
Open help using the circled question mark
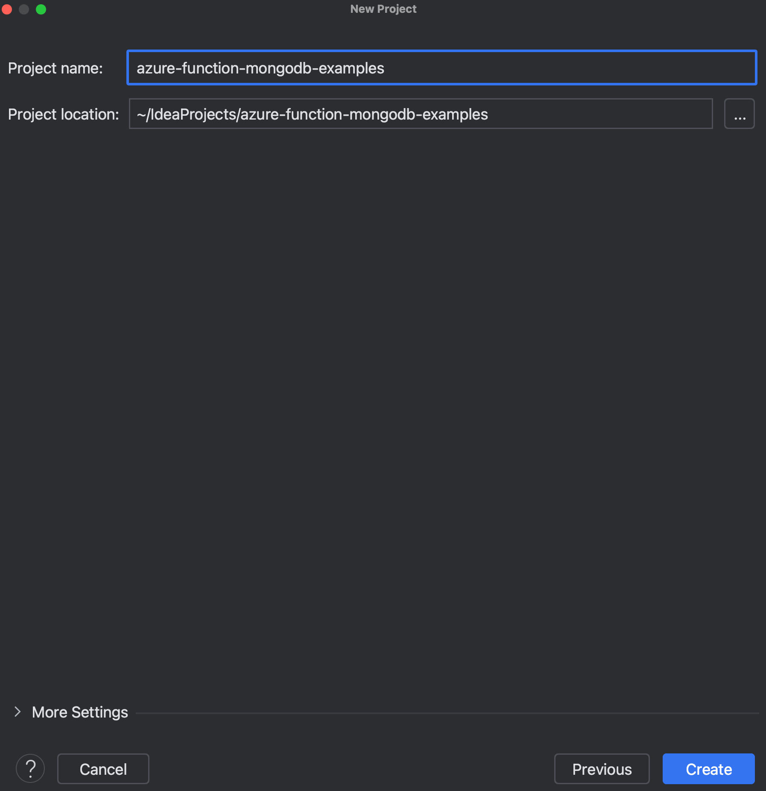point(30,768)
